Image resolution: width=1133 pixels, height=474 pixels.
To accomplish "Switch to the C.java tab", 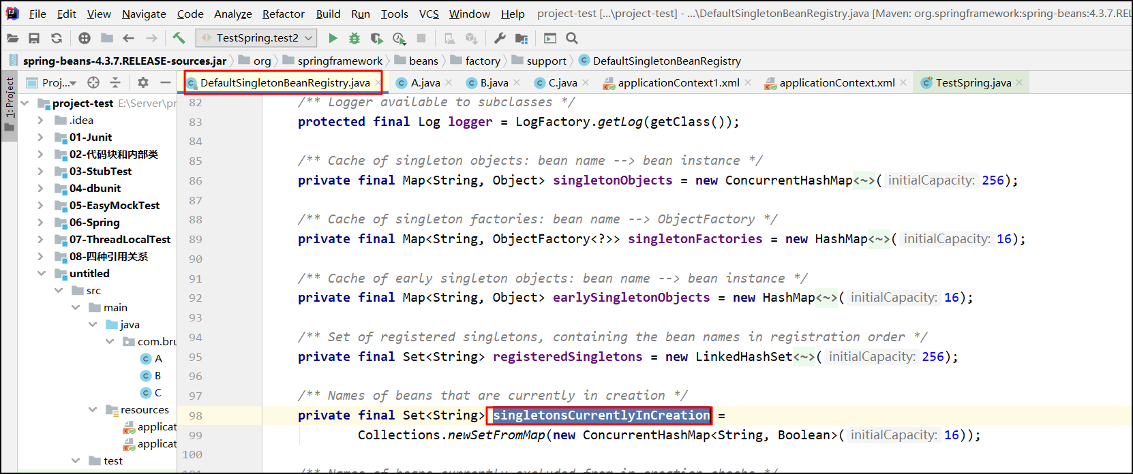I will [562, 82].
